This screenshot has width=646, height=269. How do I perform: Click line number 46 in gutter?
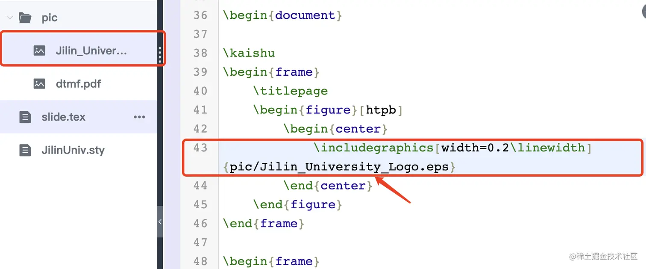(200, 223)
